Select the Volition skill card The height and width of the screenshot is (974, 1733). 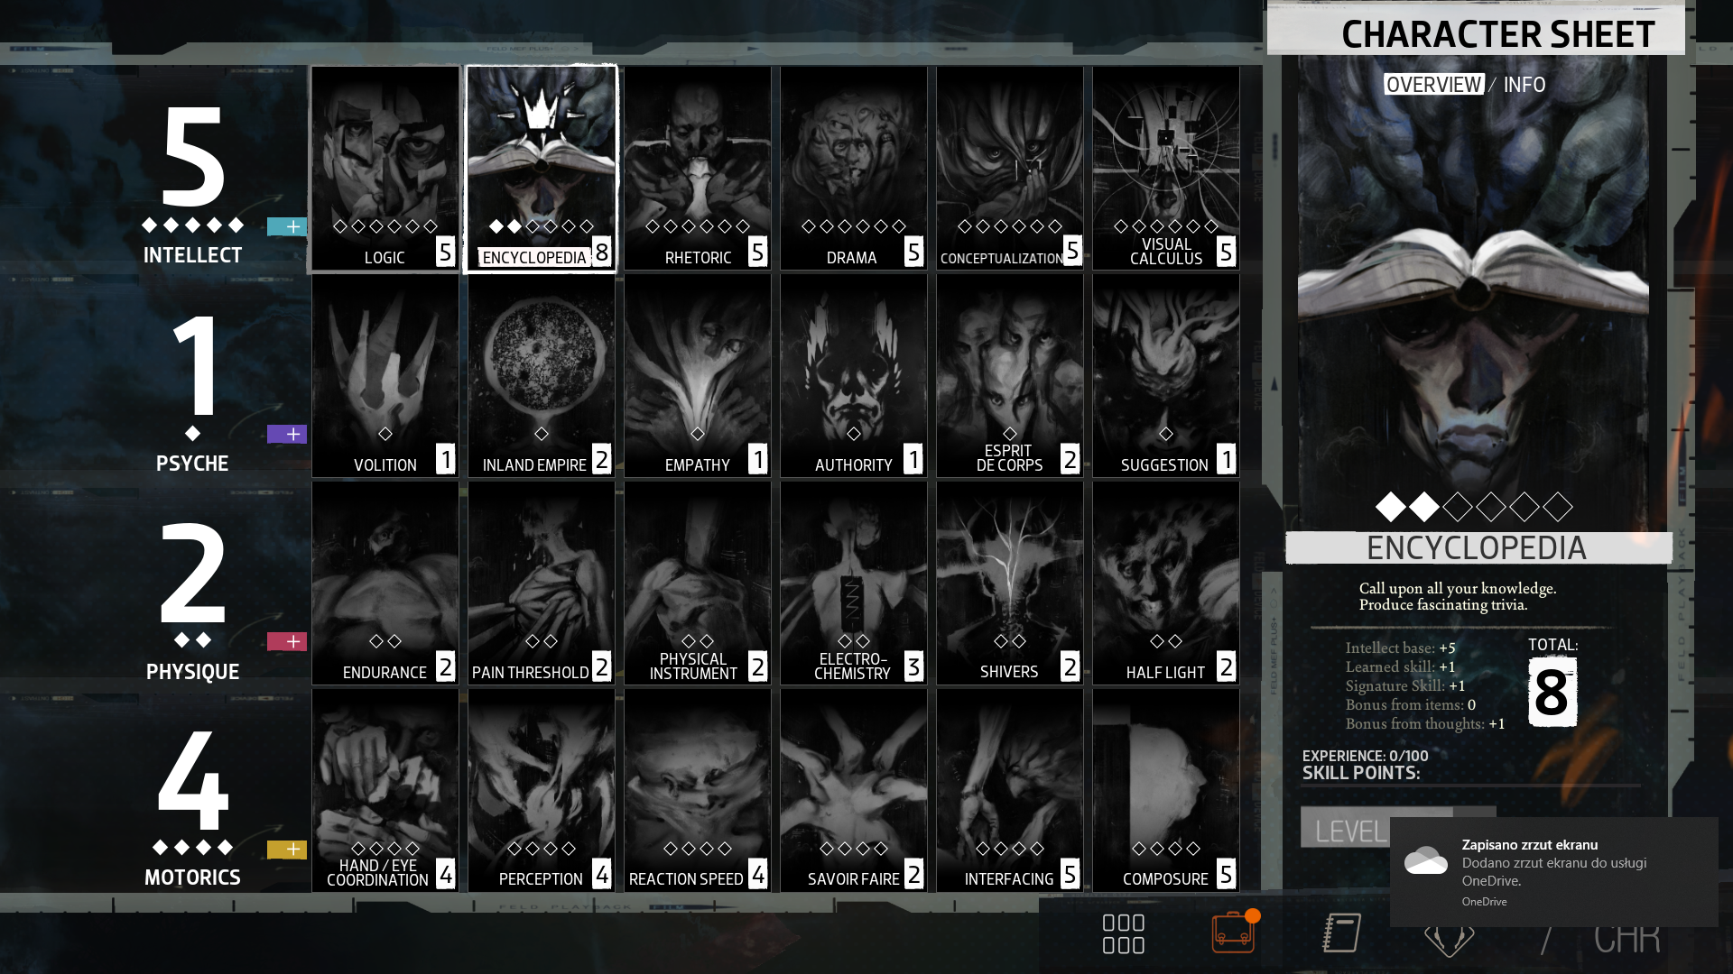coord(385,375)
